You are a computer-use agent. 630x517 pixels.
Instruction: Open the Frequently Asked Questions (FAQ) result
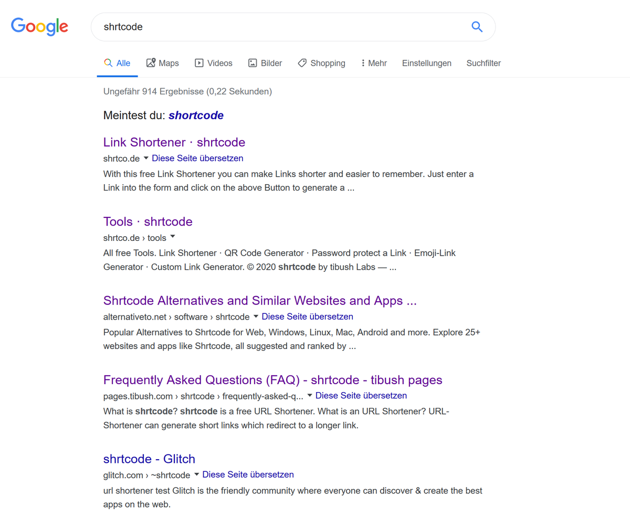click(x=273, y=380)
